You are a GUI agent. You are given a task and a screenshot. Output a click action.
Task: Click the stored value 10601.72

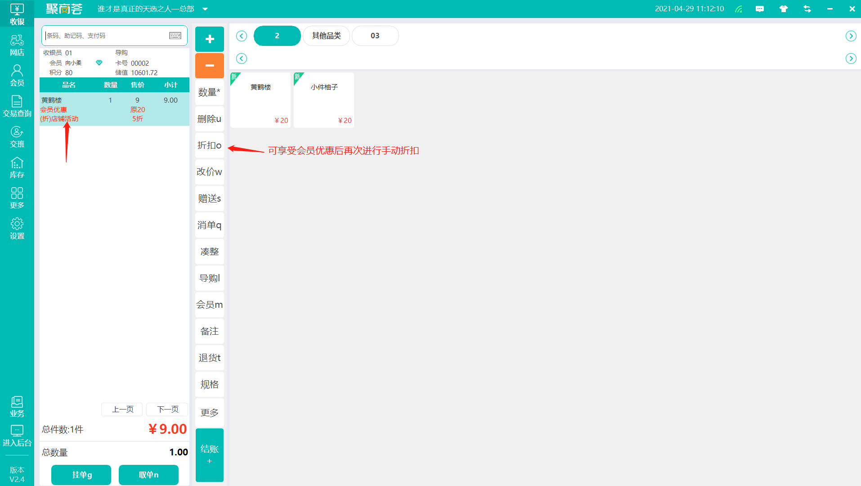click(144, 72)
